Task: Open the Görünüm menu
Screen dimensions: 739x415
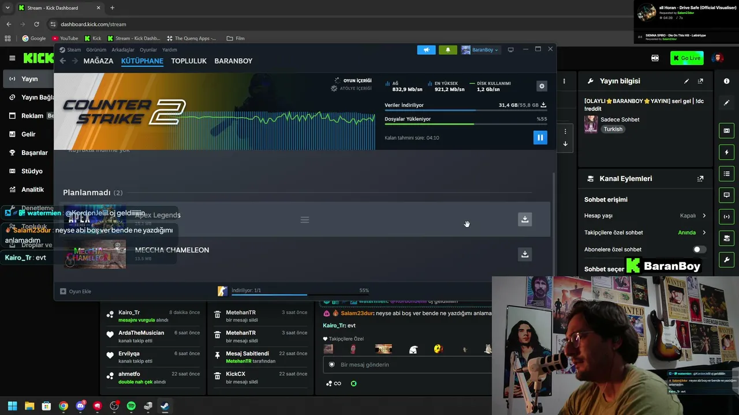Action: [96, 50]
